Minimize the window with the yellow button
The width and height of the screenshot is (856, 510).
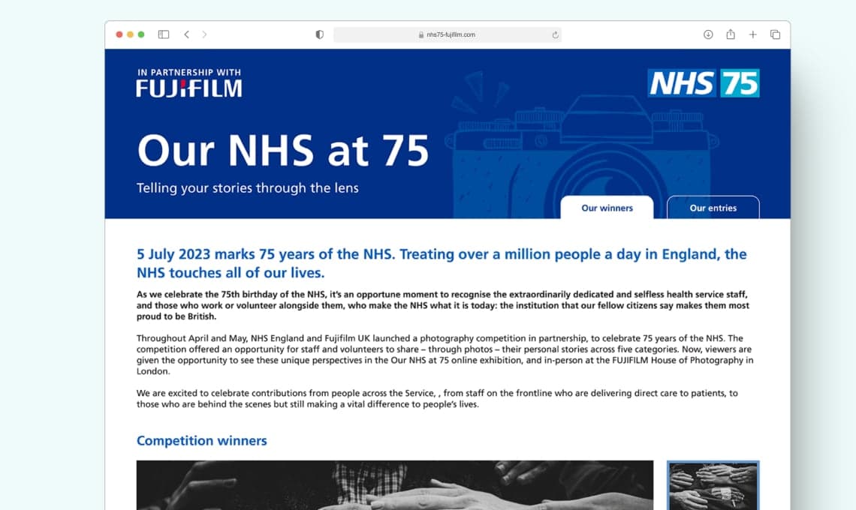click(130, 34)
